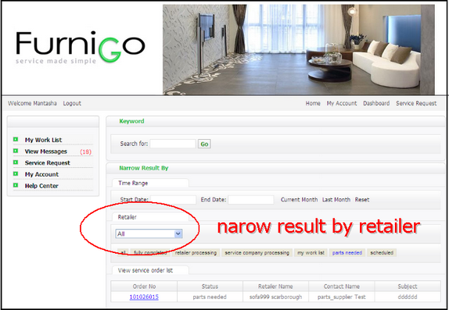Filter by my work list status
Screen dimensions: 449x310
[311, 253]
